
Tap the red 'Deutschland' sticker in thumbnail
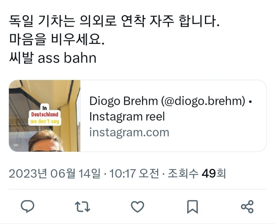(45, 115)
